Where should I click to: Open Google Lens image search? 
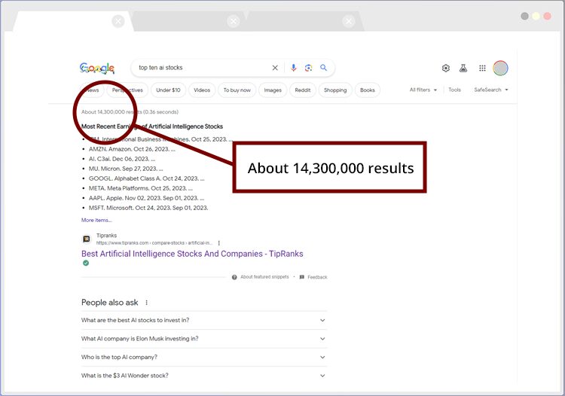point(308,68)
